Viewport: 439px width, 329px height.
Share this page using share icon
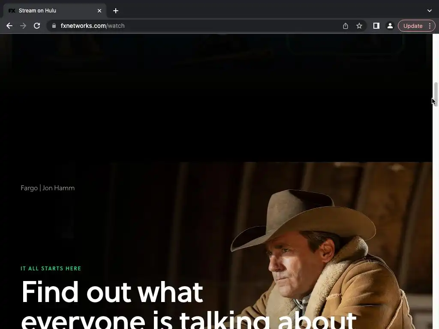(346, 26)
